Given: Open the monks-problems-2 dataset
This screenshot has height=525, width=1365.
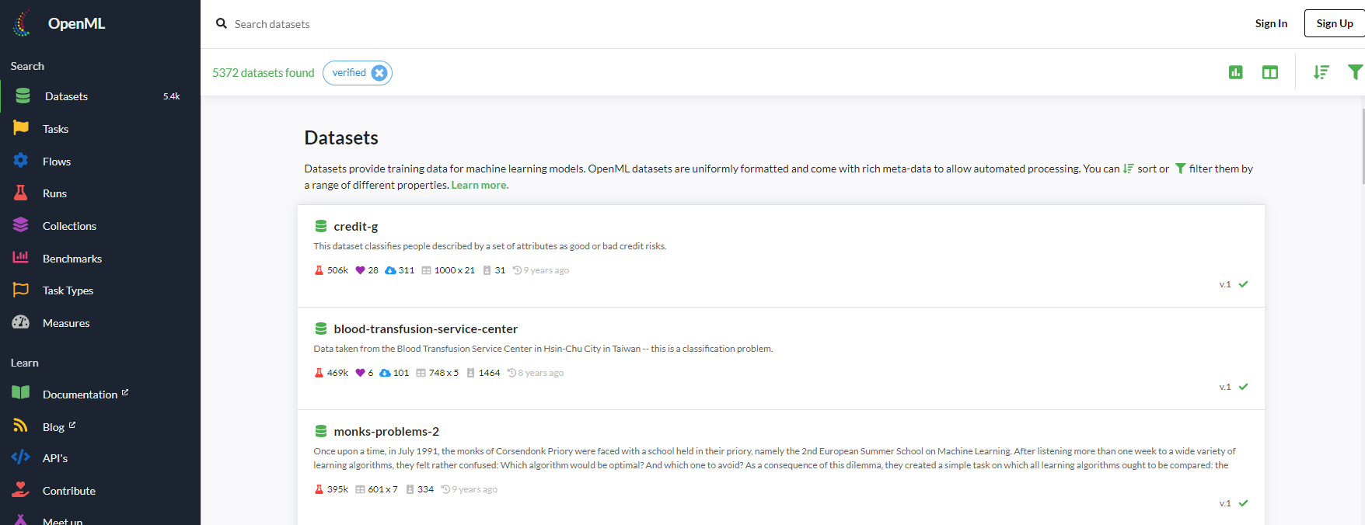Looking at the screenshot, I should (x=386, y=432).
